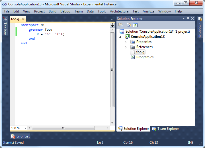Click the editor split window handle
The image size is (205, 148).
[x=112, y=25]
